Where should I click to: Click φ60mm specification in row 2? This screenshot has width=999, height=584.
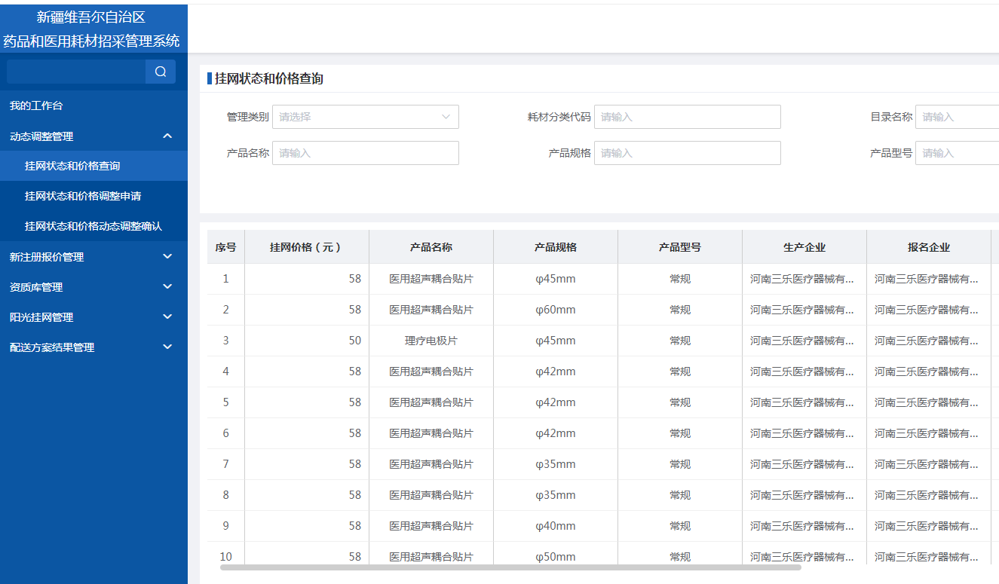[x=556, y=310]
